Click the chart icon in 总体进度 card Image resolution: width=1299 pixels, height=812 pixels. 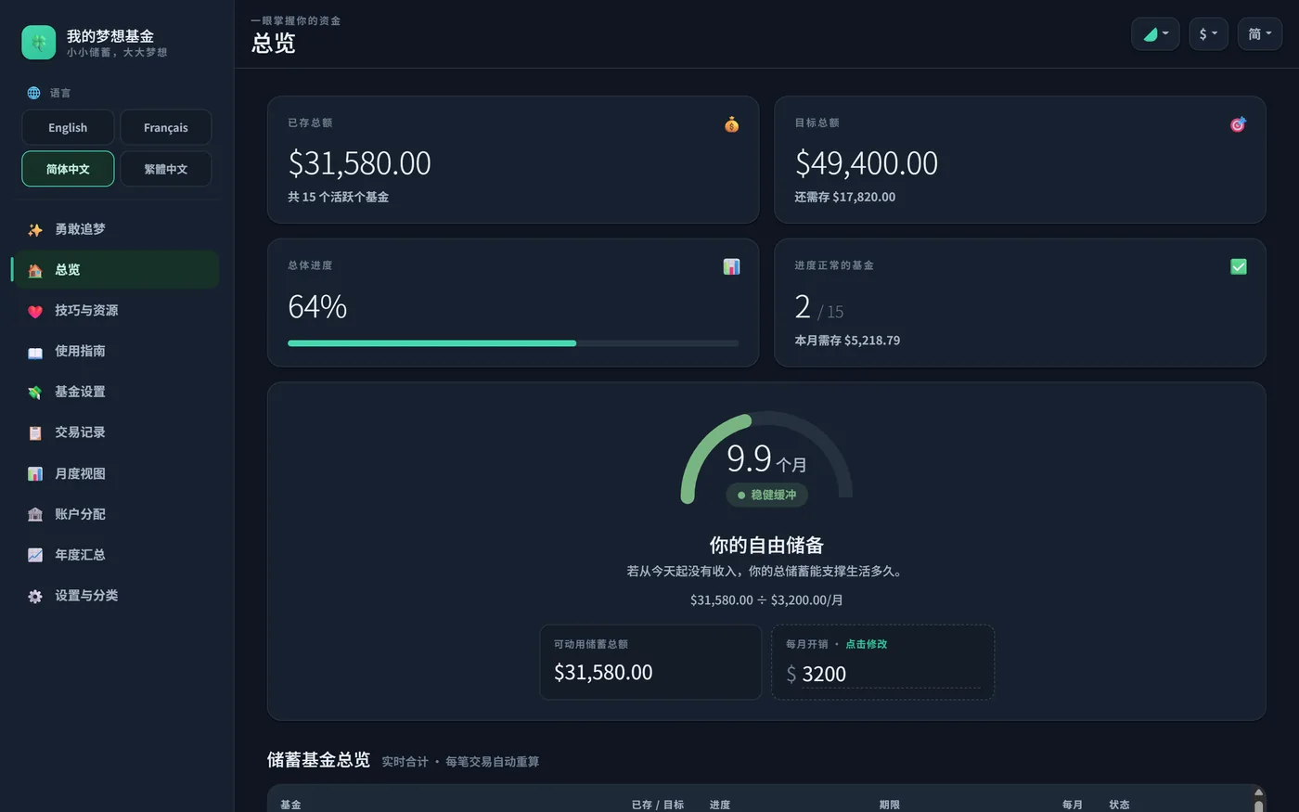click(x=731, y=266)
